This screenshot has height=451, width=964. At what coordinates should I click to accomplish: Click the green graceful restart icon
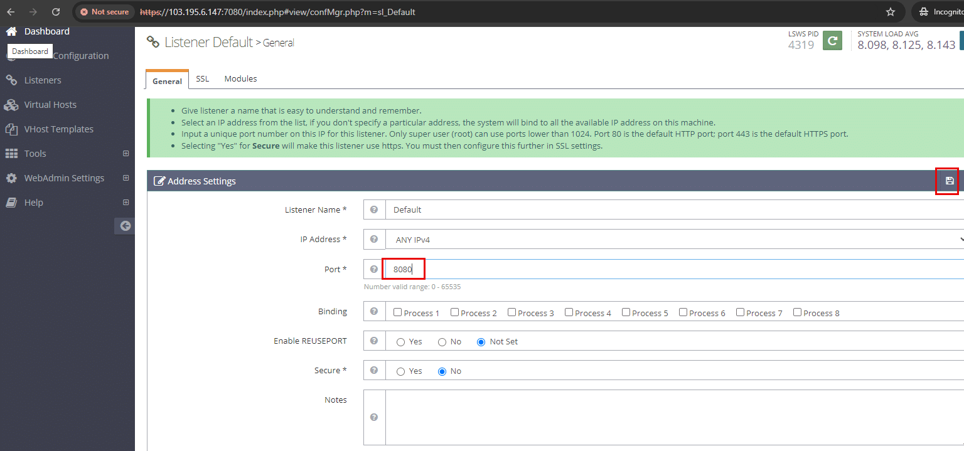[832, 41]
